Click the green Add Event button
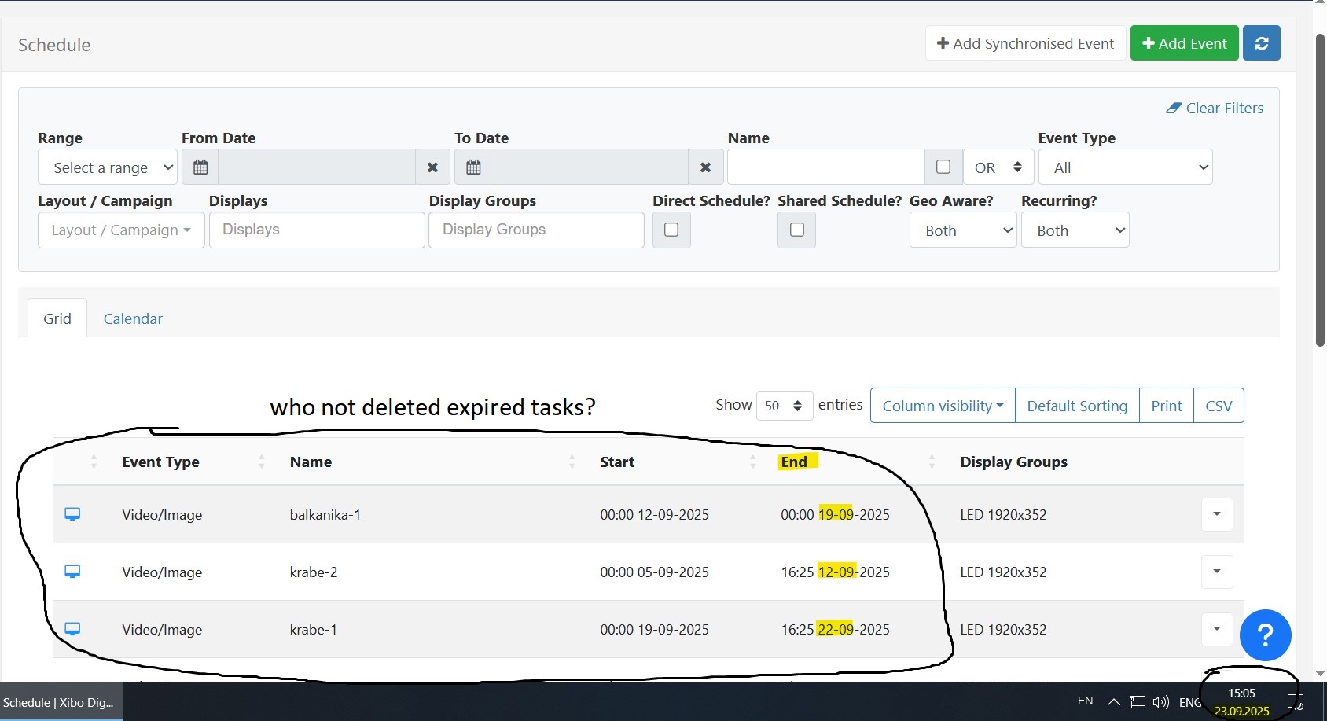This screenshot has width=1327, height=721. [1184, 43]
